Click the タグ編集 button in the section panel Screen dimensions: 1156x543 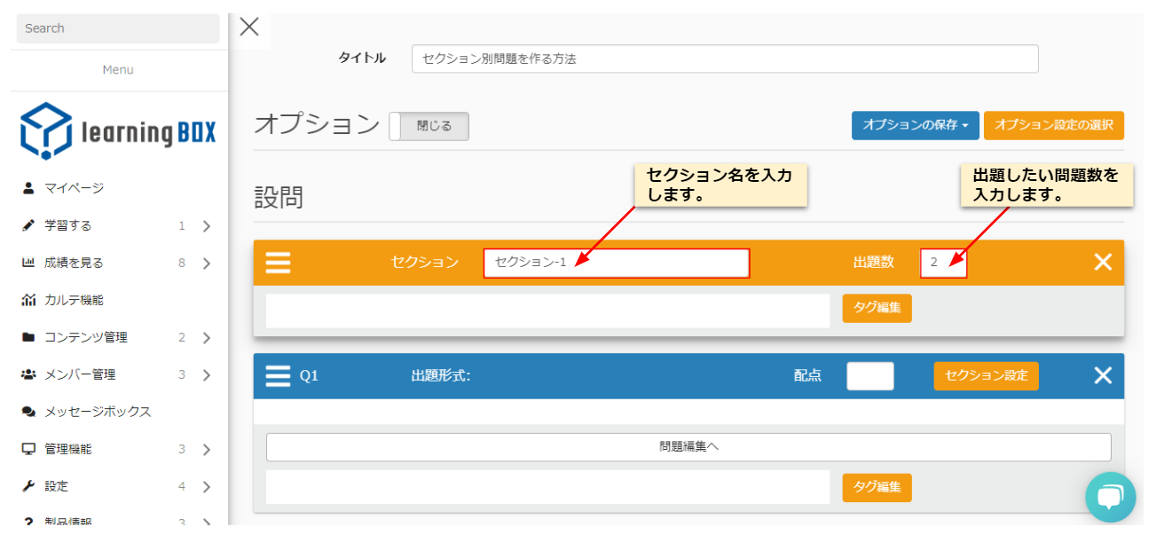click(x=877, y=308)
